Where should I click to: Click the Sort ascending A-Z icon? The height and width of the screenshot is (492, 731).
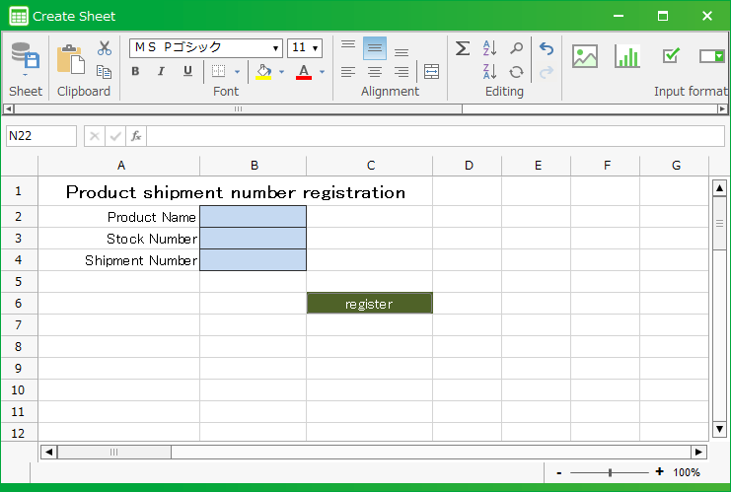point(490,48)
